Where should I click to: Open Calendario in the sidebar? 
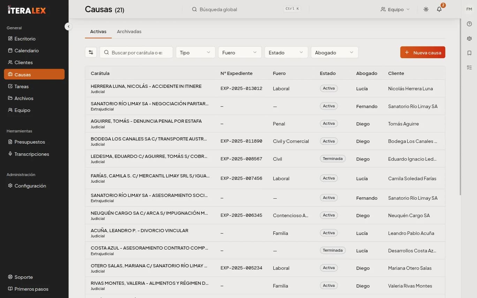point(34,51)
